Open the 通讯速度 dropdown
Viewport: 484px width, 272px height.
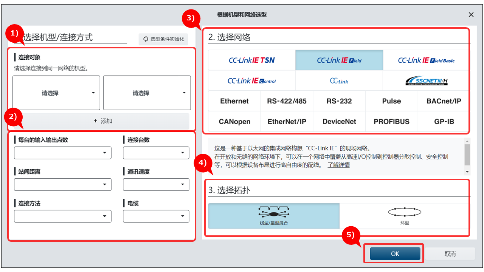point(156,184)
